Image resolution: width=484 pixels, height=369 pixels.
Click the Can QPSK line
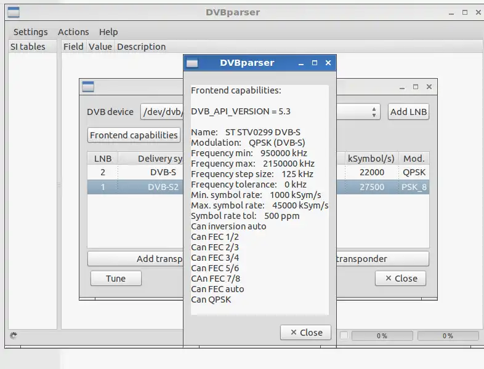point(211,300)
